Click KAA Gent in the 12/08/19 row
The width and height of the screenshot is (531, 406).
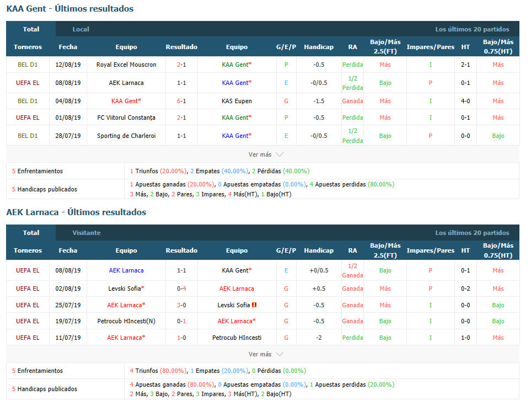coord(237,65)
